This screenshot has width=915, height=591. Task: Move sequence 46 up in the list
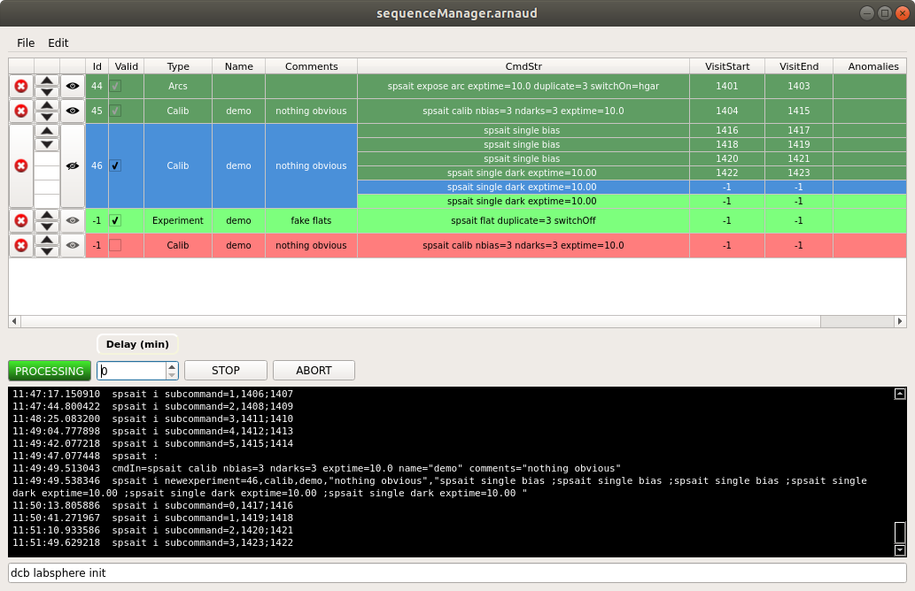click(47, 131)
